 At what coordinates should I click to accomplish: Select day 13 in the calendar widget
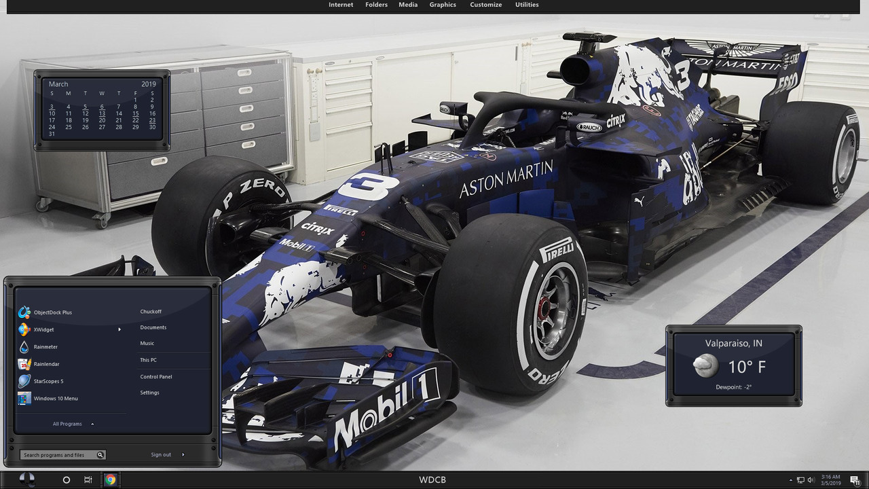point(102,113)
